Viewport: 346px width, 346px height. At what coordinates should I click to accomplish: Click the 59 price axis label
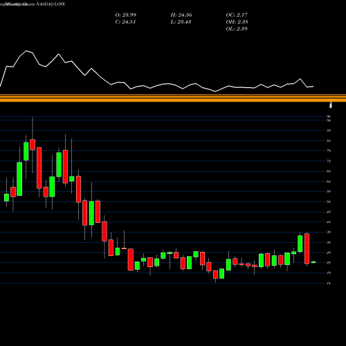pyautogui.click(x=329, y=192)
